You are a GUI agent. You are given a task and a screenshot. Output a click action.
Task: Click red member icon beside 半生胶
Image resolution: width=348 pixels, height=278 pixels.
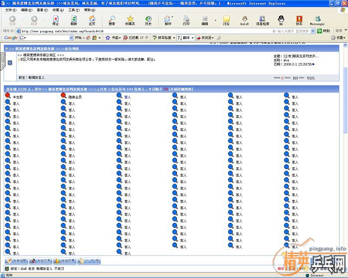click(8, 95)
